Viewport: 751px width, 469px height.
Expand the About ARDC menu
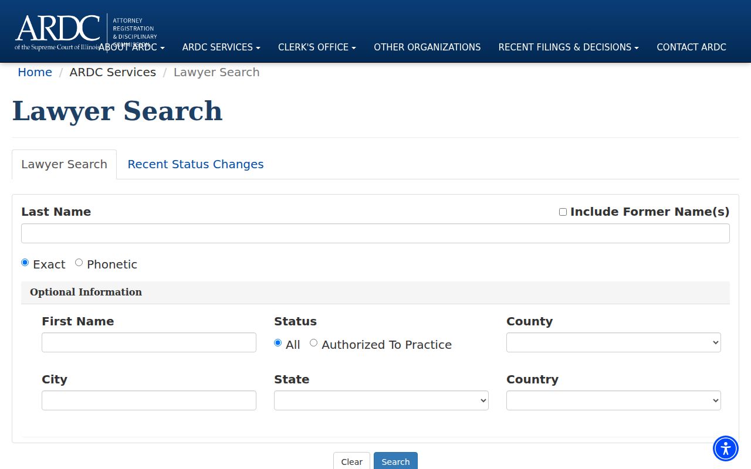pyautogui.click(x=131, y=47)
